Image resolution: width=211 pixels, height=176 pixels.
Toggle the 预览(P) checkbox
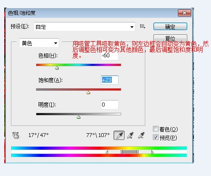point(155,137)
